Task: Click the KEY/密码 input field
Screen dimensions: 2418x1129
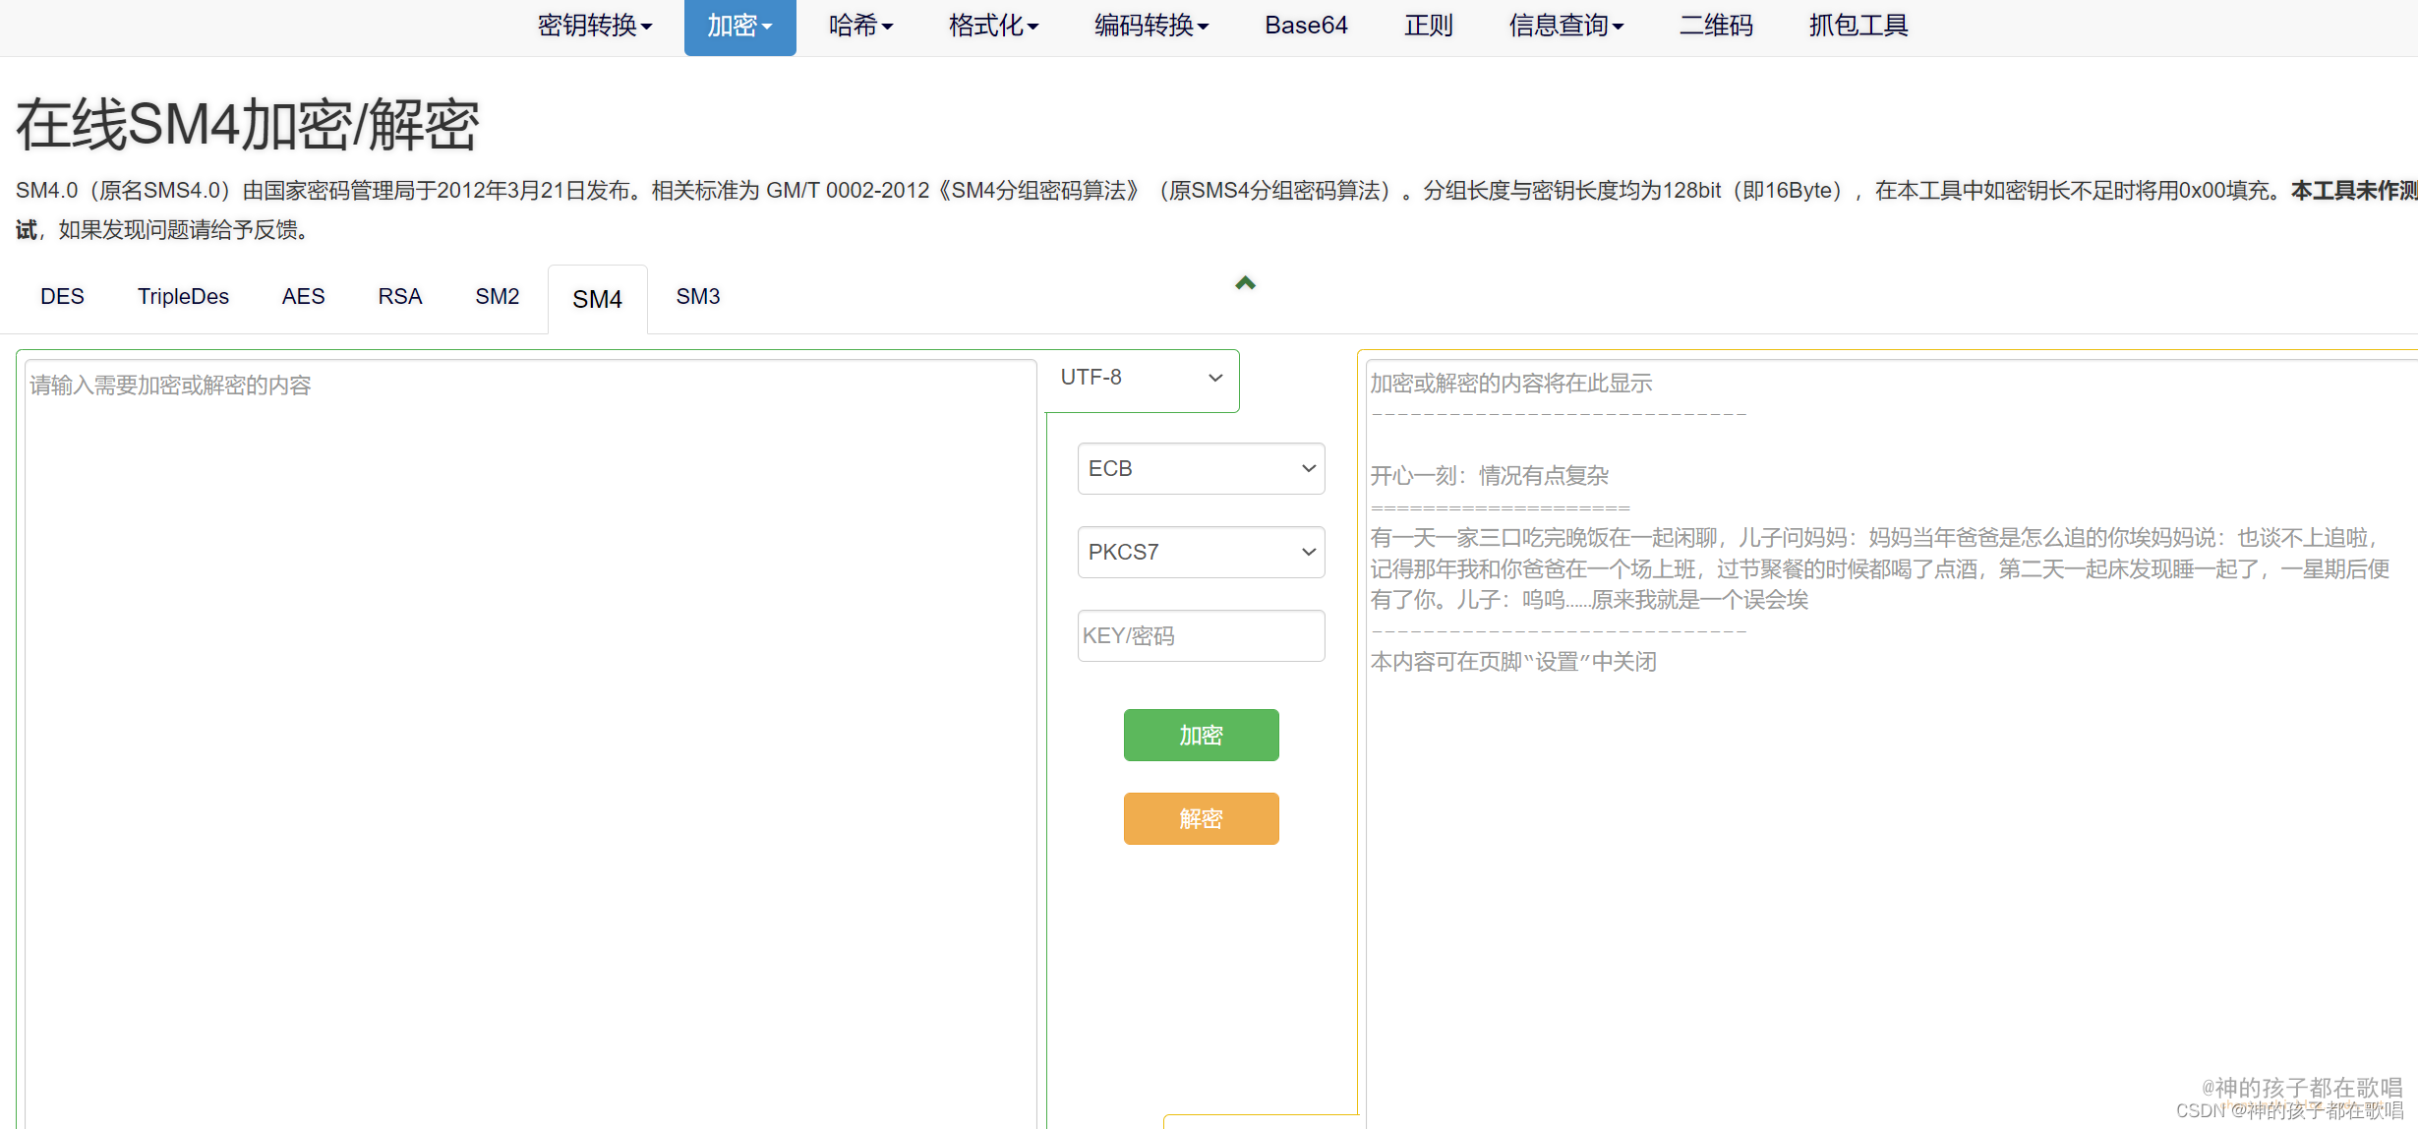Action: point(1200,635)
